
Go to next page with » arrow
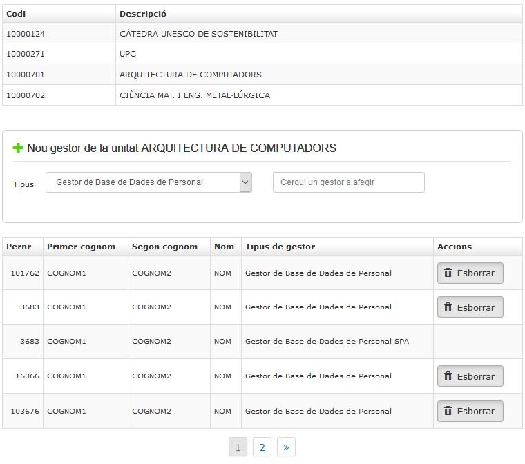(286, 447)
